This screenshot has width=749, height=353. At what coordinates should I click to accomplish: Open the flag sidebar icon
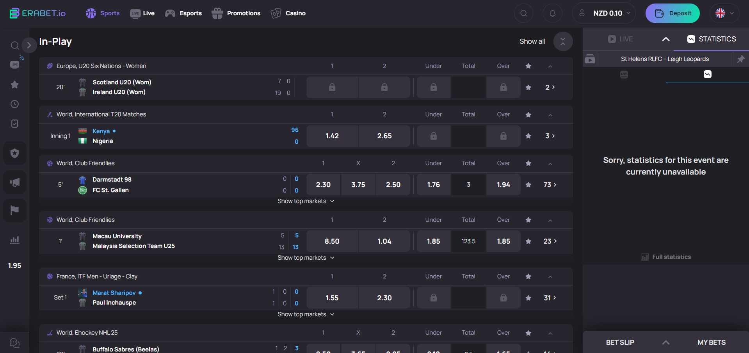15,210
